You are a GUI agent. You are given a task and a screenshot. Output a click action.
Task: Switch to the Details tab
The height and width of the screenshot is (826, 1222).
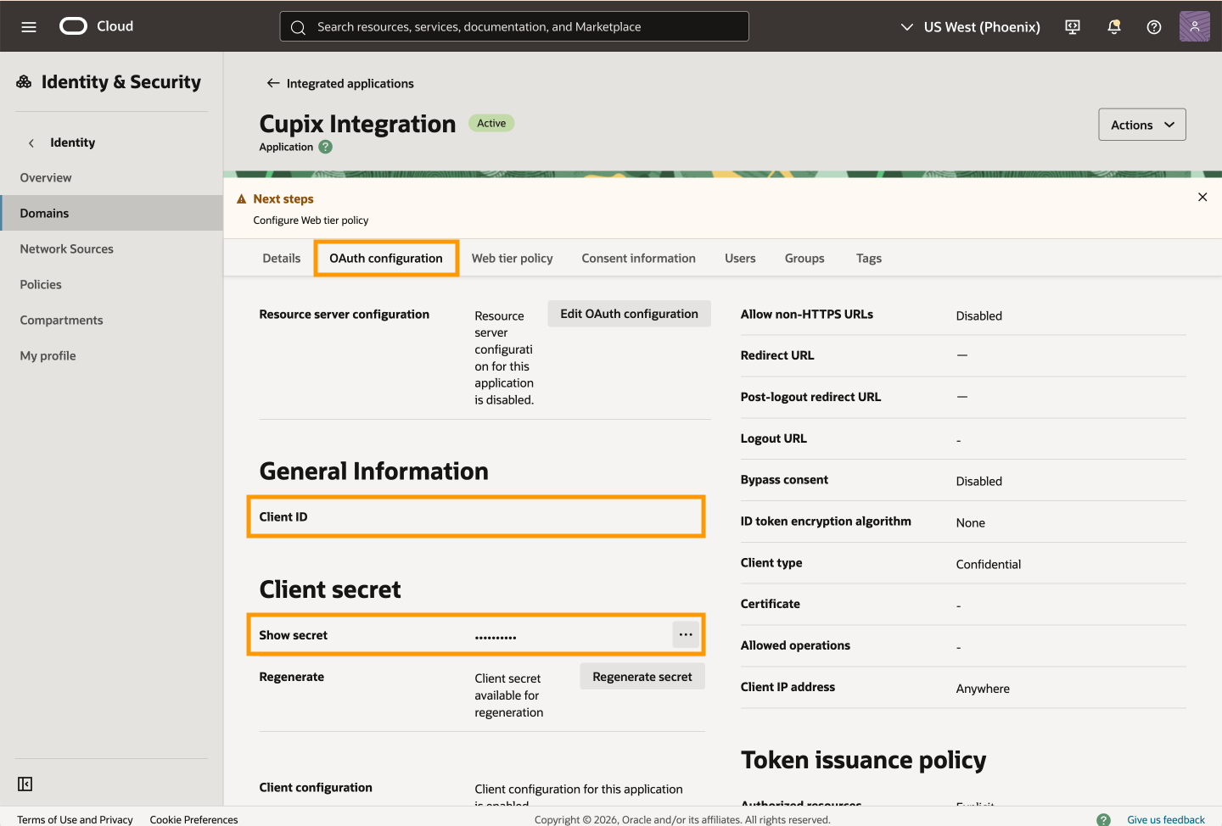tap(282, 258)
